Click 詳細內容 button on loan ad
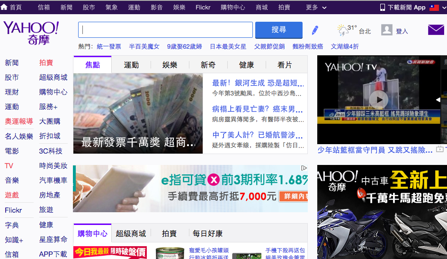This screenshot has height=259, width=447. coord(294,196)
